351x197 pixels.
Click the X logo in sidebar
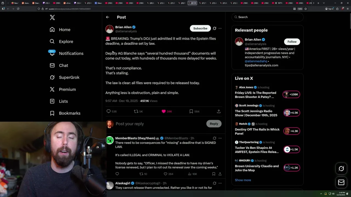click(52, 18)
